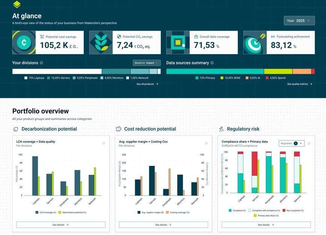
Task: Click the globe icon by Potential CO₂ savings
Action: pos(119,37)
